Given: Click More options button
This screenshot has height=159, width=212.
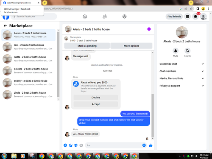Looking at the screenshot, I should [131, 46].
